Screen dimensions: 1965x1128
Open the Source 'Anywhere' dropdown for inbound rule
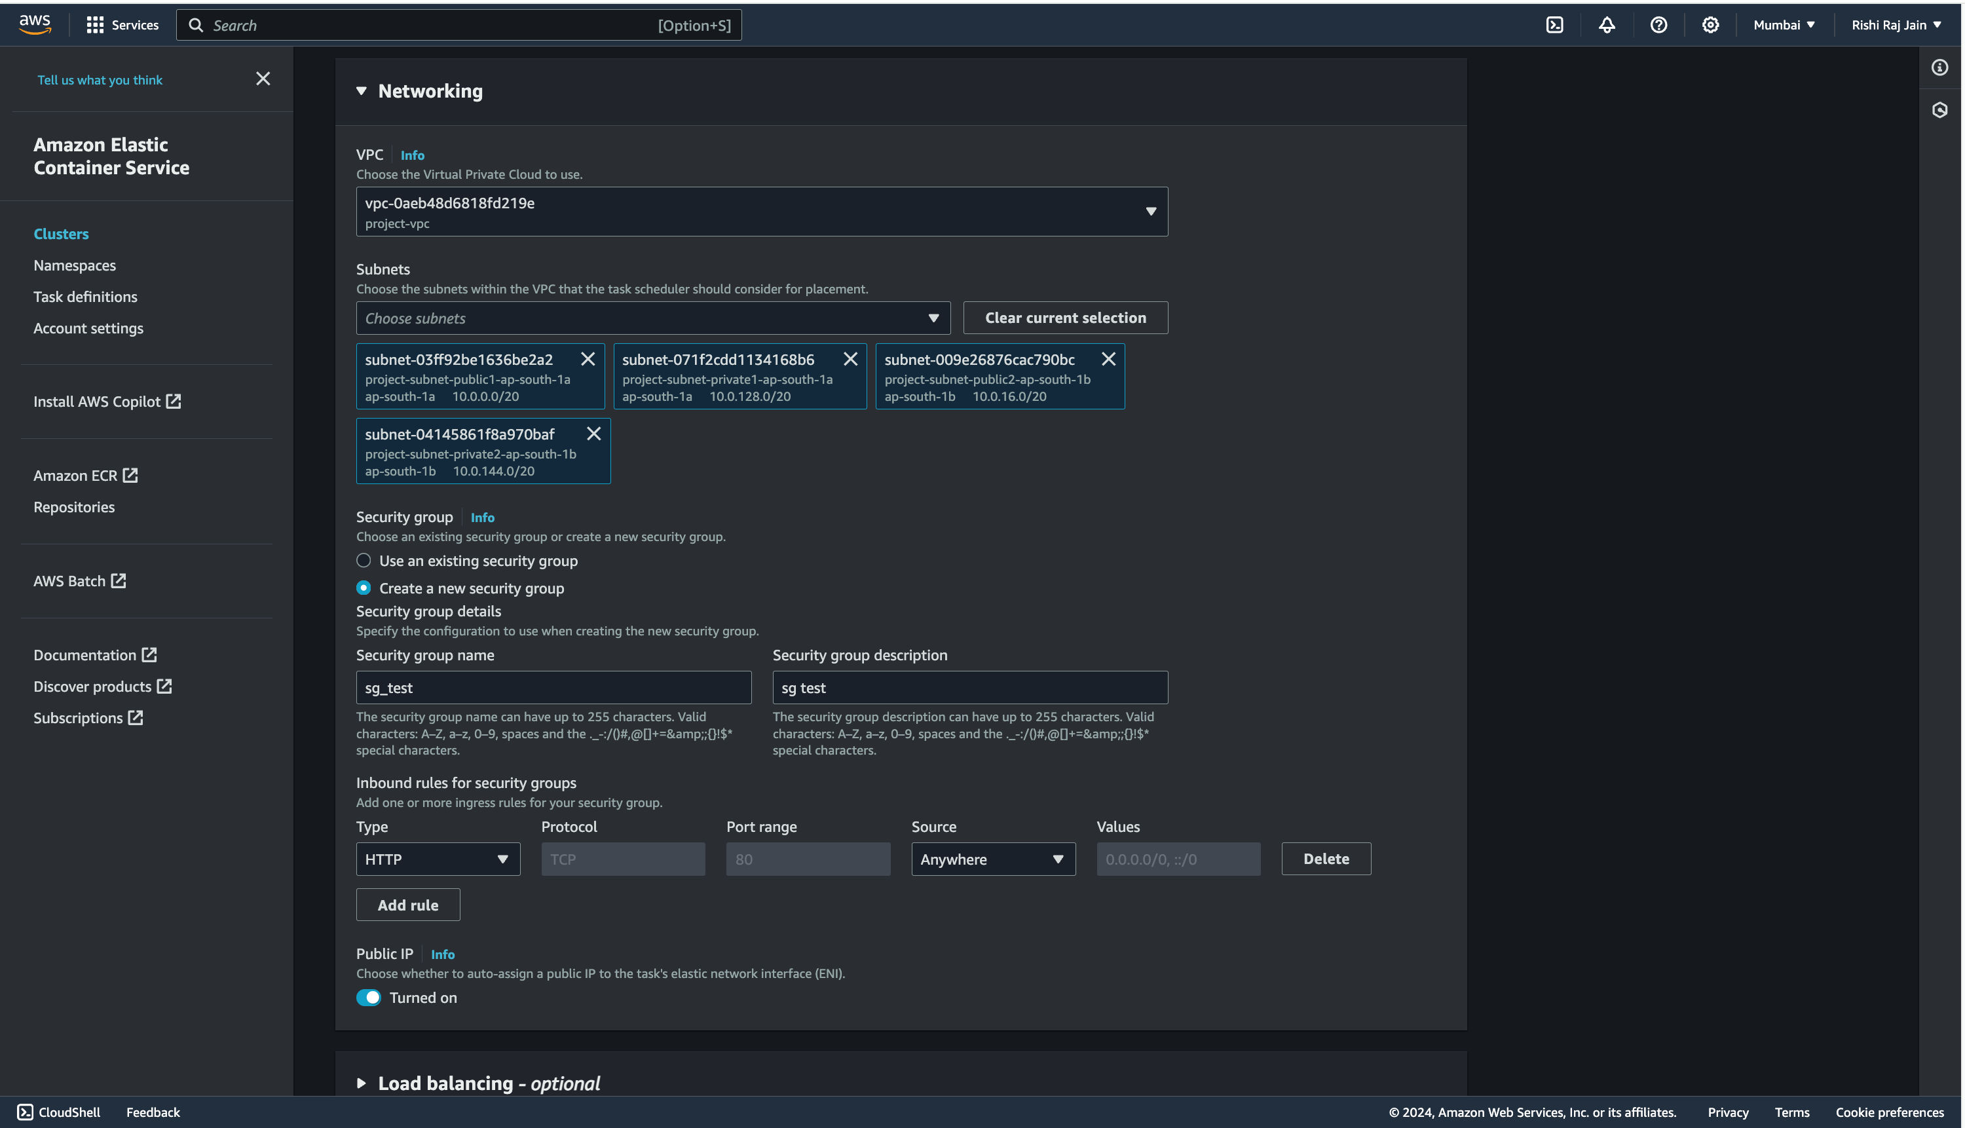[x=992, y=858]
